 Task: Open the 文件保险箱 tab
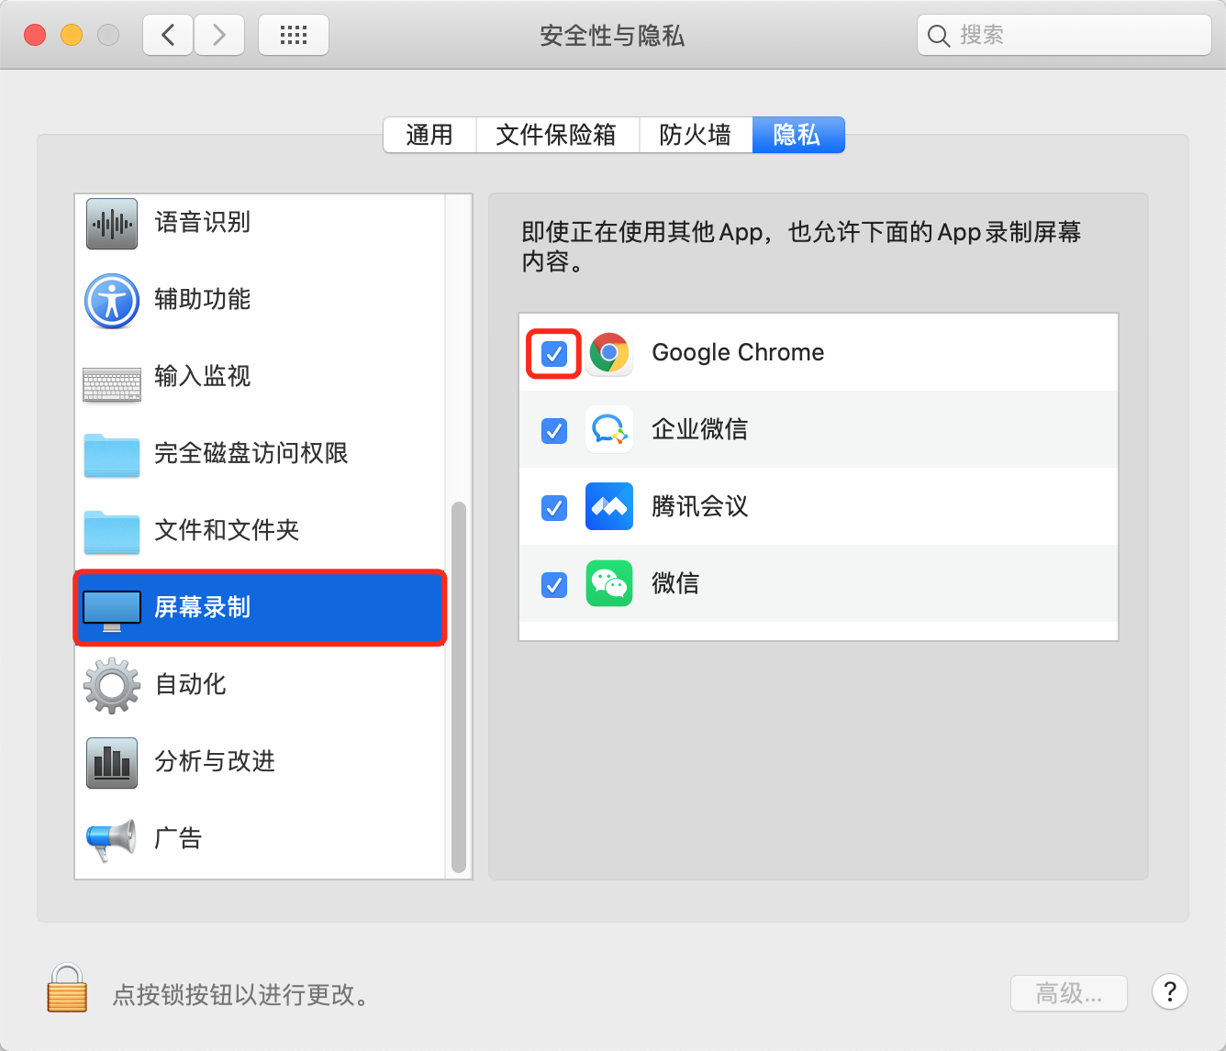556,135
